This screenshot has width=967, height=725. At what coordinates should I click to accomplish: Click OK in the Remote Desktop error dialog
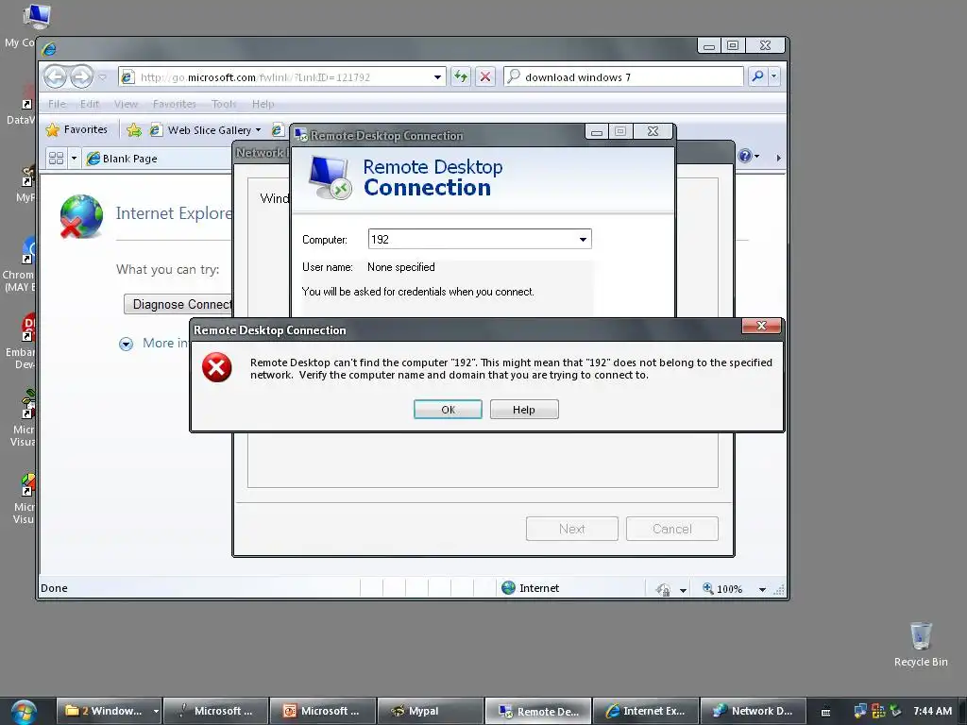click(448, 410)
